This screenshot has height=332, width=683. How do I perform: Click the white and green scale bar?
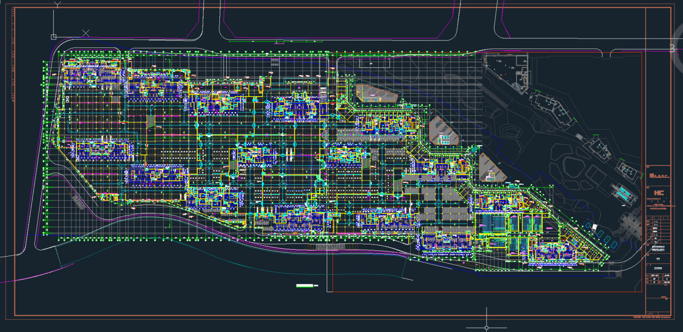307,287
